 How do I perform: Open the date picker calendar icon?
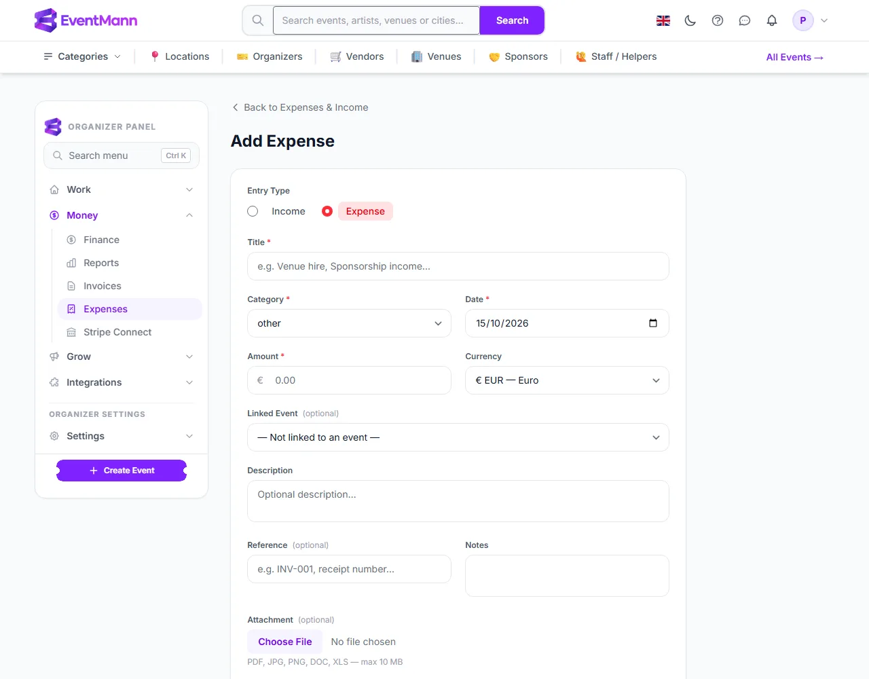tap(653, 323)
